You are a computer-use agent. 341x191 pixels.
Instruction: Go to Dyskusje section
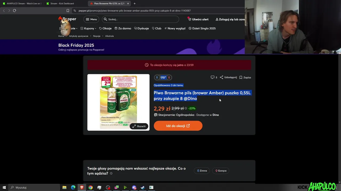(x=141, y=28)
